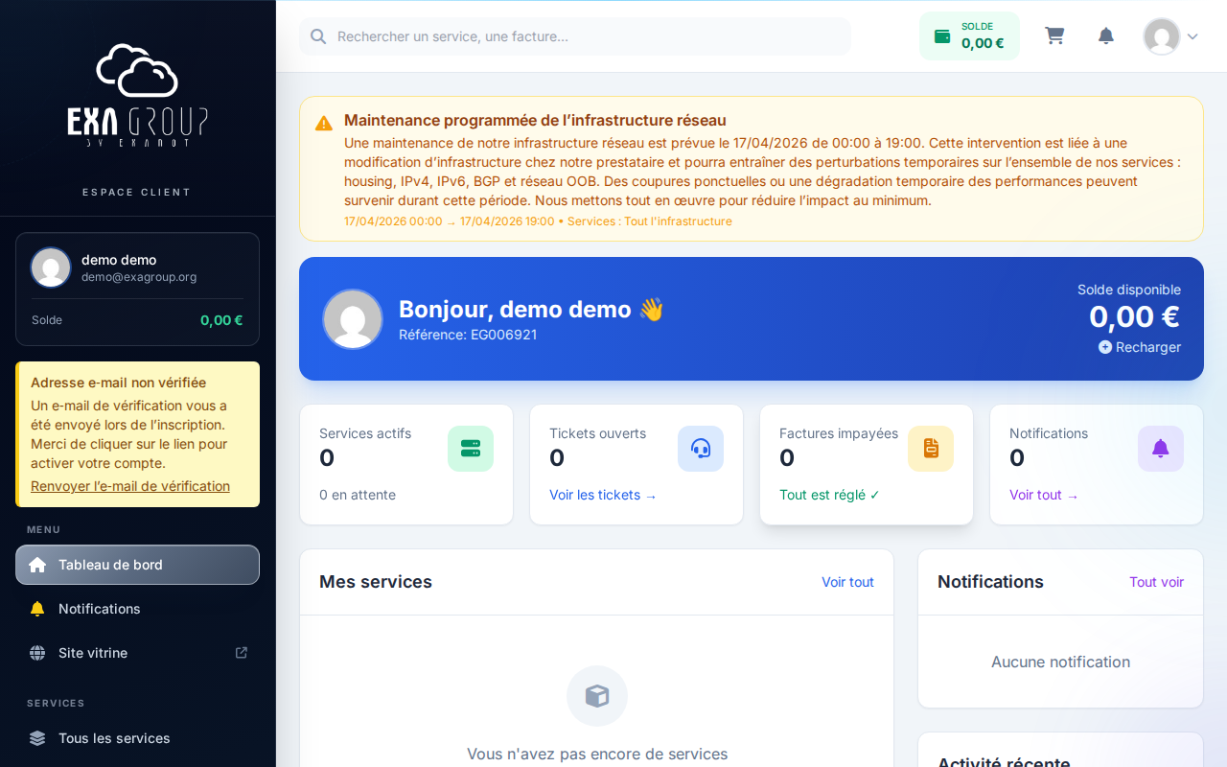Click the Tout est réglé status text
The image size is (1227, 767).
[829, 495]
